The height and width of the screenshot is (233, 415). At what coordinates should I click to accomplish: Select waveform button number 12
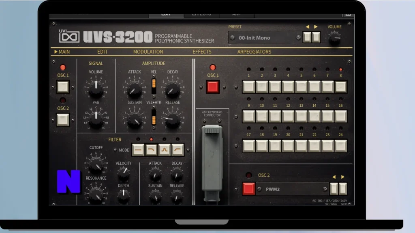pos(288,116)
